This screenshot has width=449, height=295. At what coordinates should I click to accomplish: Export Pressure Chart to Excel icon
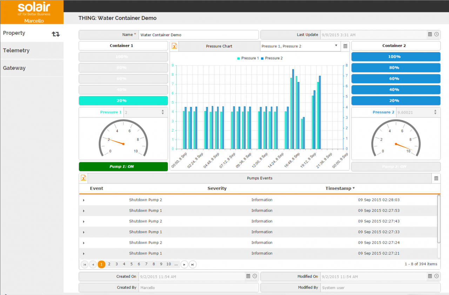click(x=174, y=46)
